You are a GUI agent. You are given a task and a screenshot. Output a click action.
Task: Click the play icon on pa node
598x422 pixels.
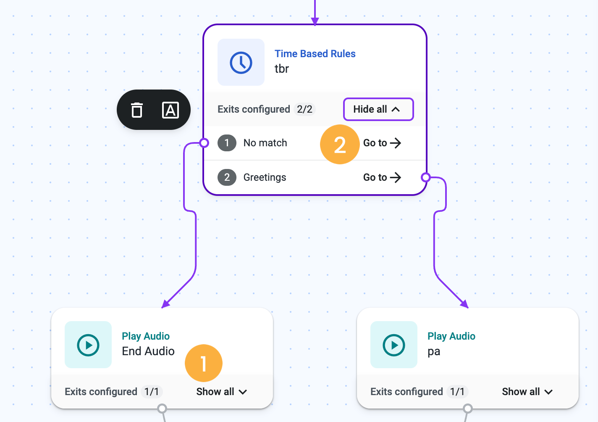tap(394, 345)
